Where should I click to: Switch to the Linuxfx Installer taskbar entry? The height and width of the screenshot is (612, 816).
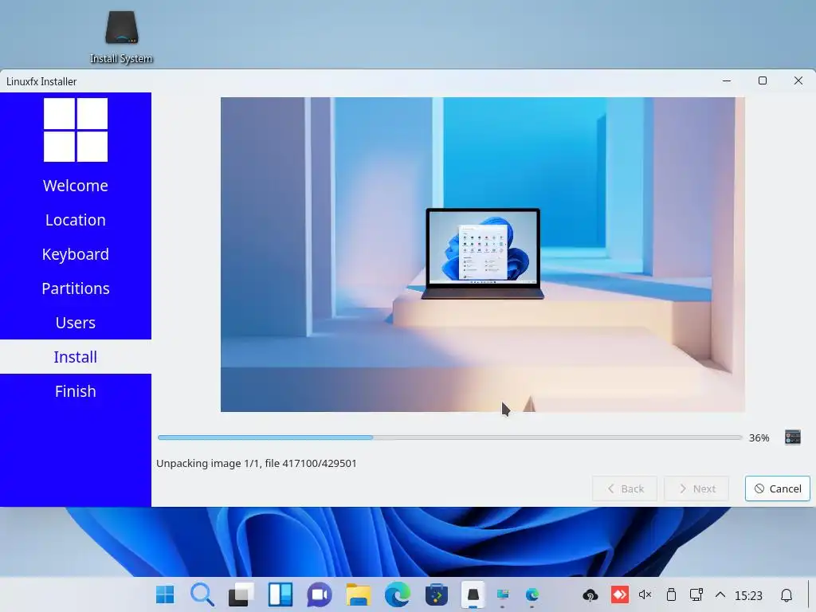point(473,594)
